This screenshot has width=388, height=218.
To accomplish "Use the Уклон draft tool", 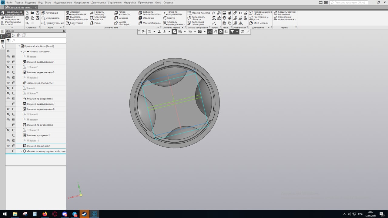I will pos(95,23).
